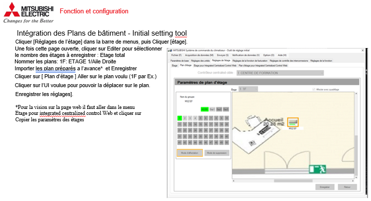371x201 pixels.
Task: Activate the Mode d'affectation button
Action: [x=190, y=153]
